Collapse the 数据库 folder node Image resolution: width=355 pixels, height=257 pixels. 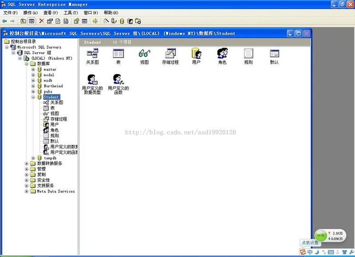[x=27, y=64]
